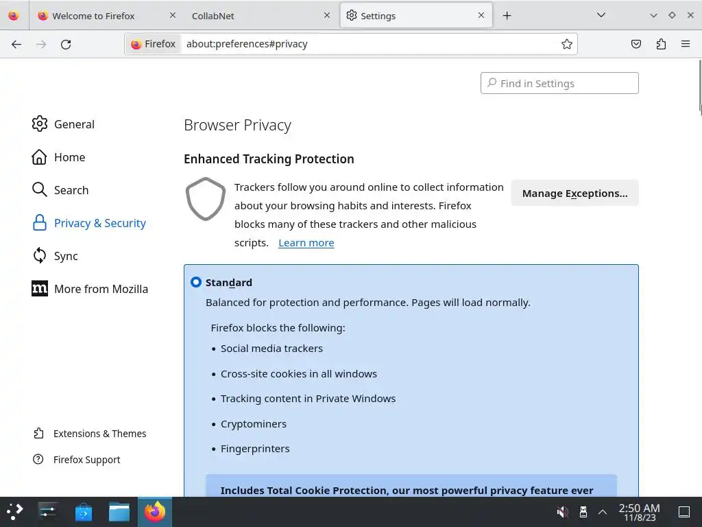This screenshot has height=527, width=702.
Task: Click the 'Cryptominers' list item
Action: point(254,424)
